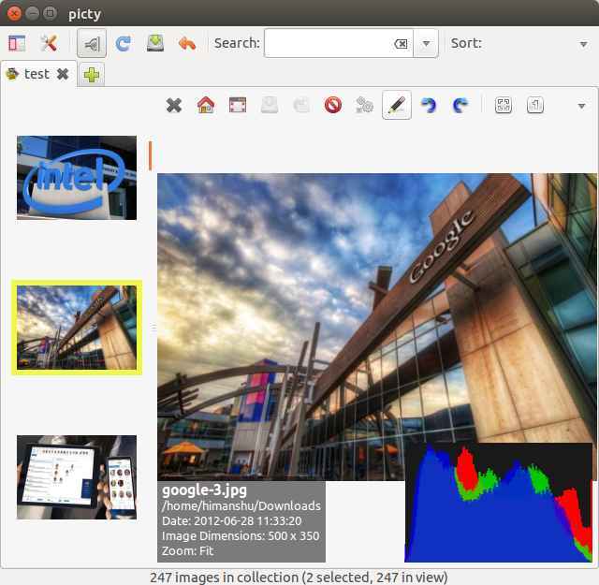The width and height of the screenshot is (599, 585).
Task: Open preferences via the tools icon
Action: pyautogui.click(x=49, y=43)
